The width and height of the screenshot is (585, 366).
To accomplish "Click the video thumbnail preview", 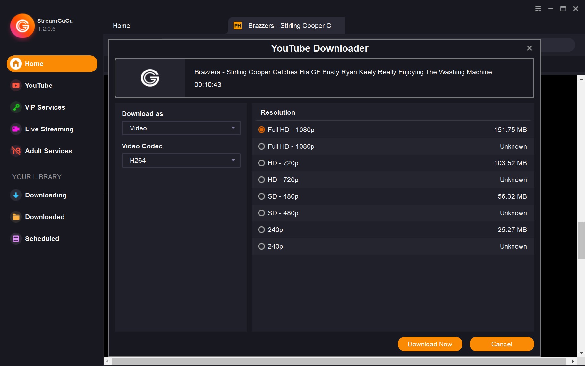I will pyautogui.click(x=150, y=78).
